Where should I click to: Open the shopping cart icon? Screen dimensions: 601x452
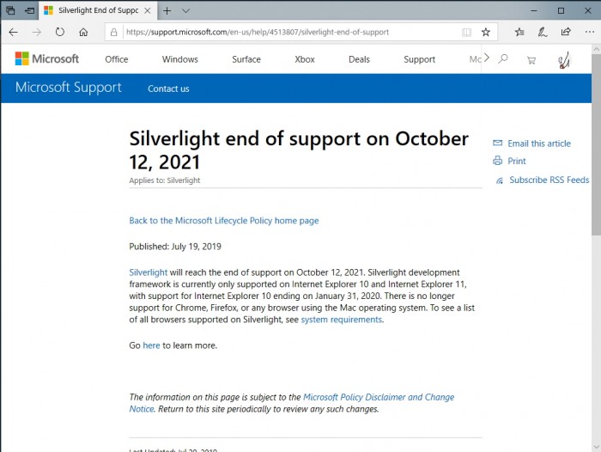(531, 59)
